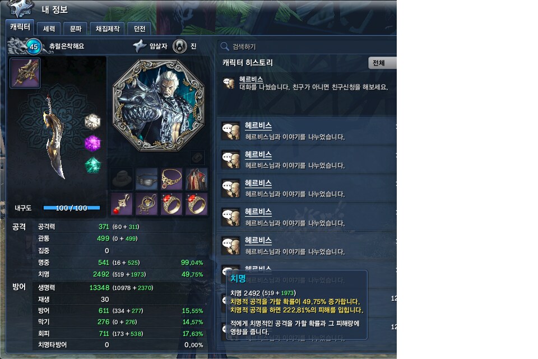
Task: Click the eyewear accessory slot
Action: tap(146, 179)
